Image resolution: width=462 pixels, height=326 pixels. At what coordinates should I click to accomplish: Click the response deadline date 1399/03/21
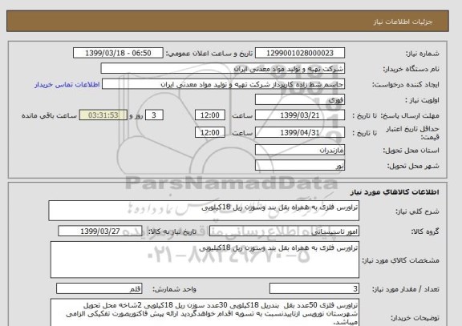pos(300,115)
